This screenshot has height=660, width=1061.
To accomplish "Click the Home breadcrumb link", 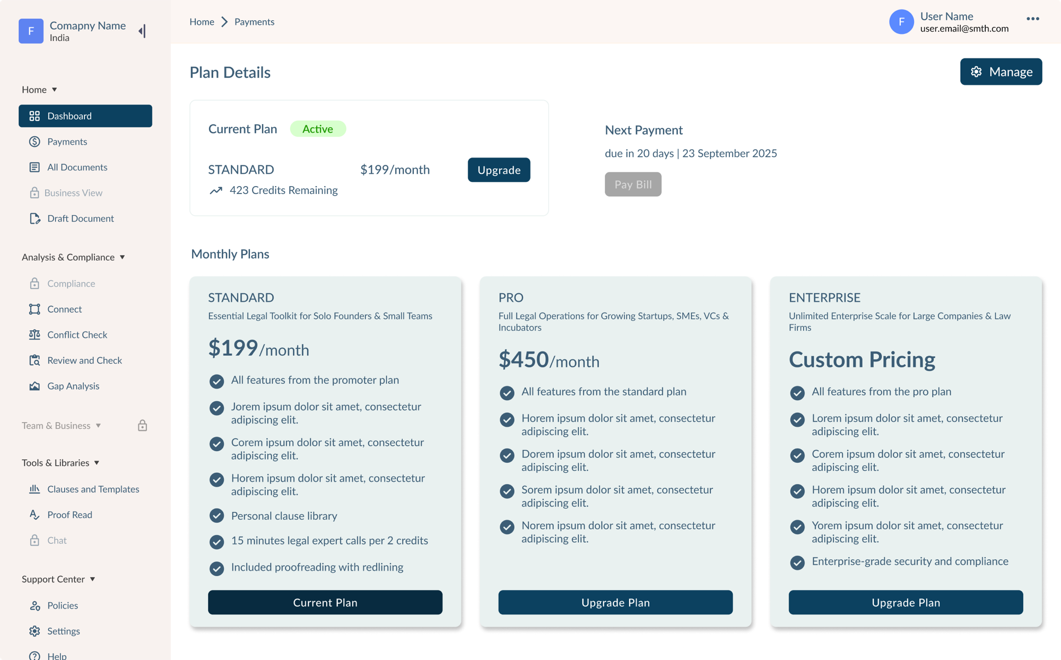I will (202, 22).
